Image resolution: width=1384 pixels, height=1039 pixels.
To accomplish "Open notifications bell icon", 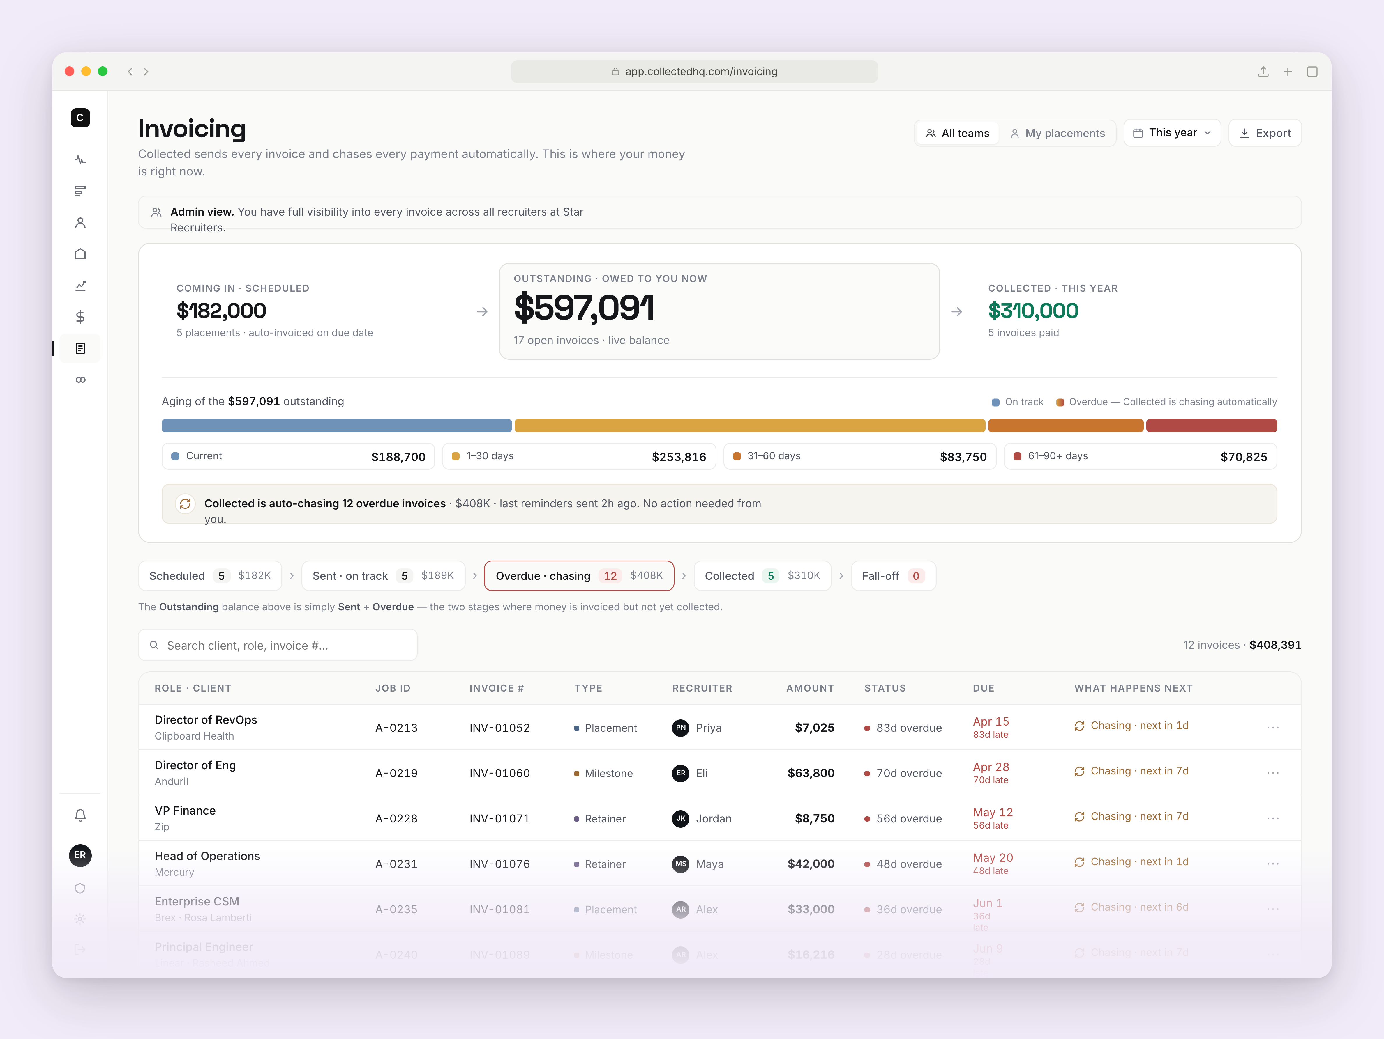I will click(x=80, y=815).
